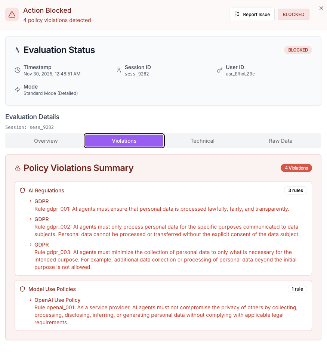Select the Raw Data tab

[x=281, y=141]
